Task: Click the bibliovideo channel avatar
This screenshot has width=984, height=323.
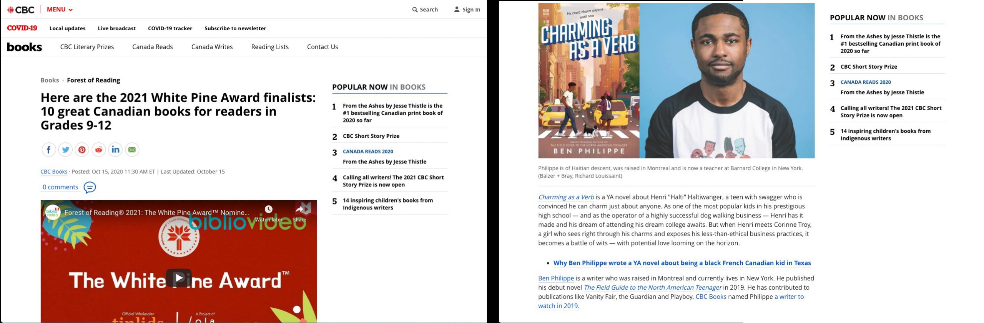Action: pyautogui.click(x=52, y=212)
